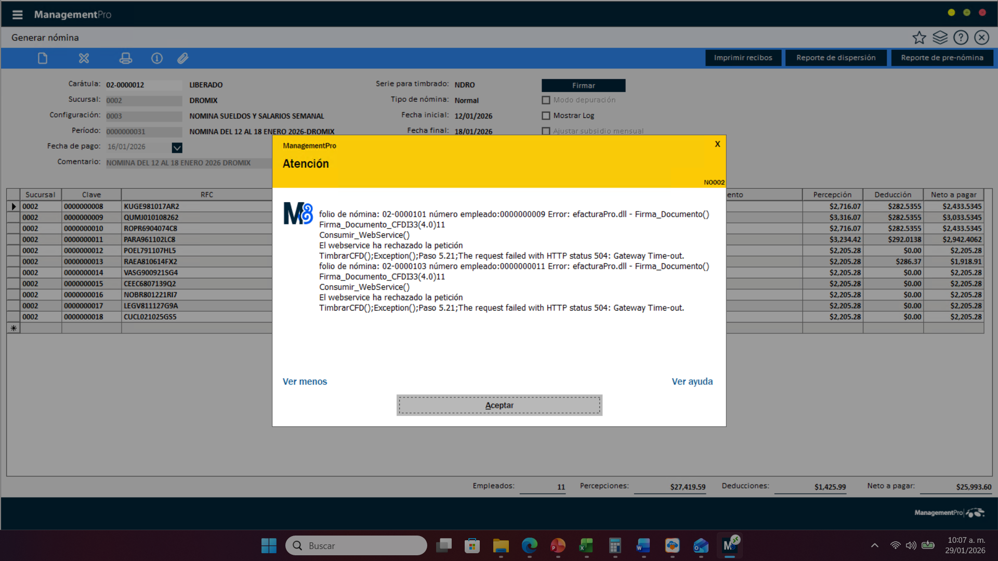Click the stacked layers icon
Image resolution: width=998 pixels, height=561 pixels.
click(x=940, y=37)
